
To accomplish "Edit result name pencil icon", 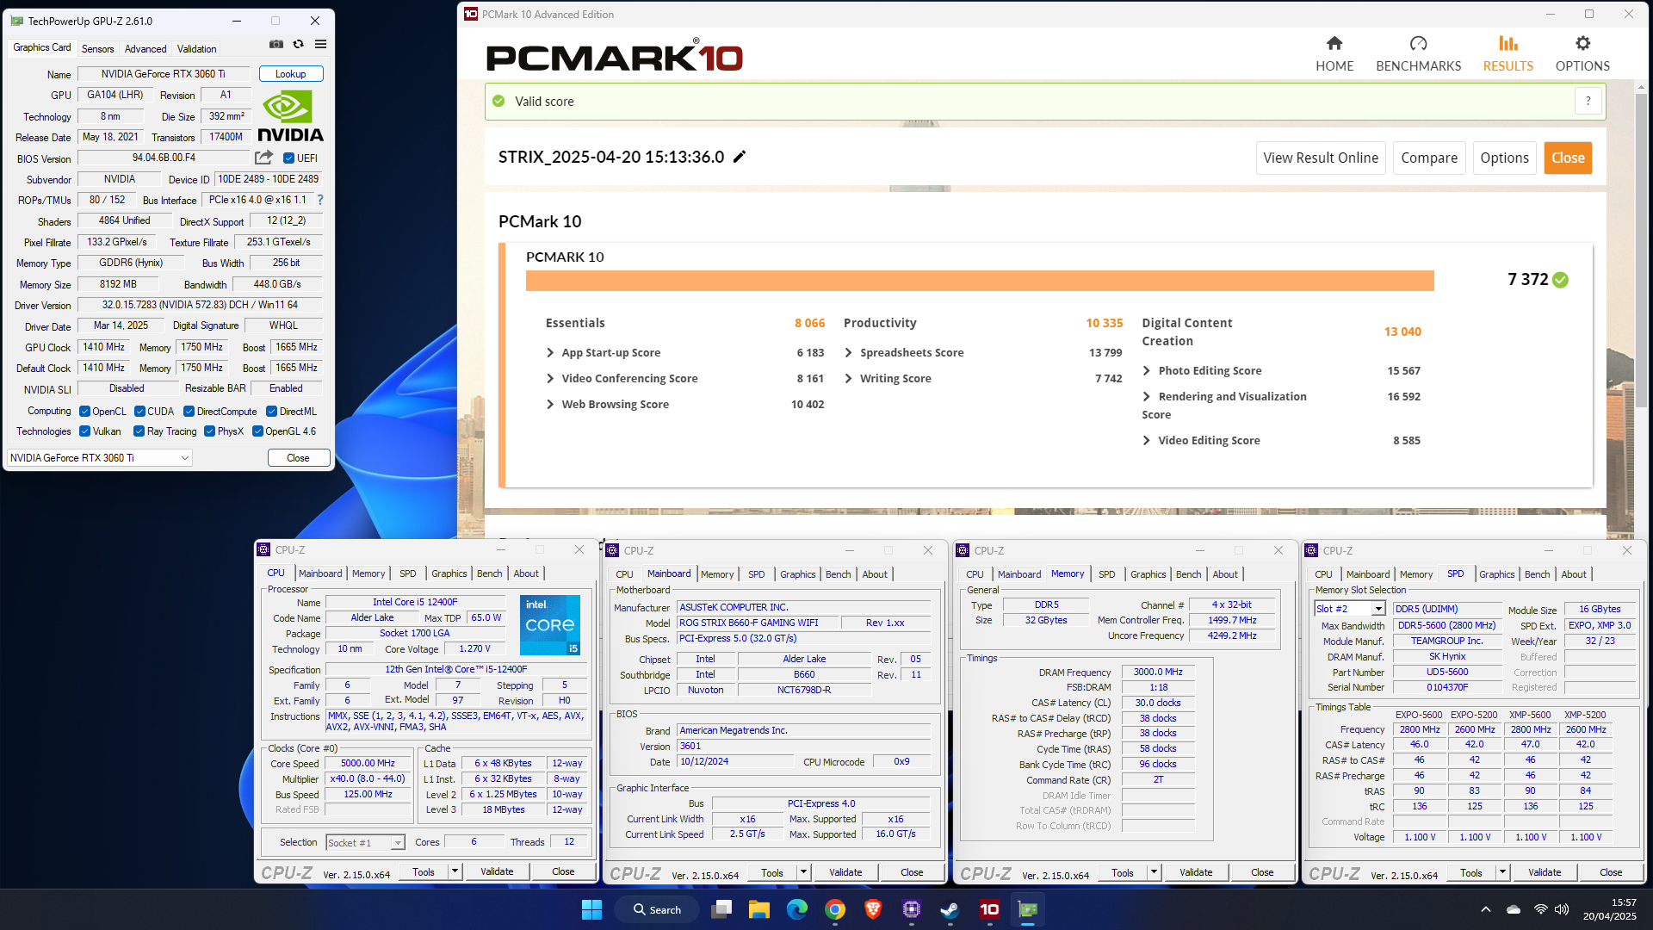I will pos(740,157).
